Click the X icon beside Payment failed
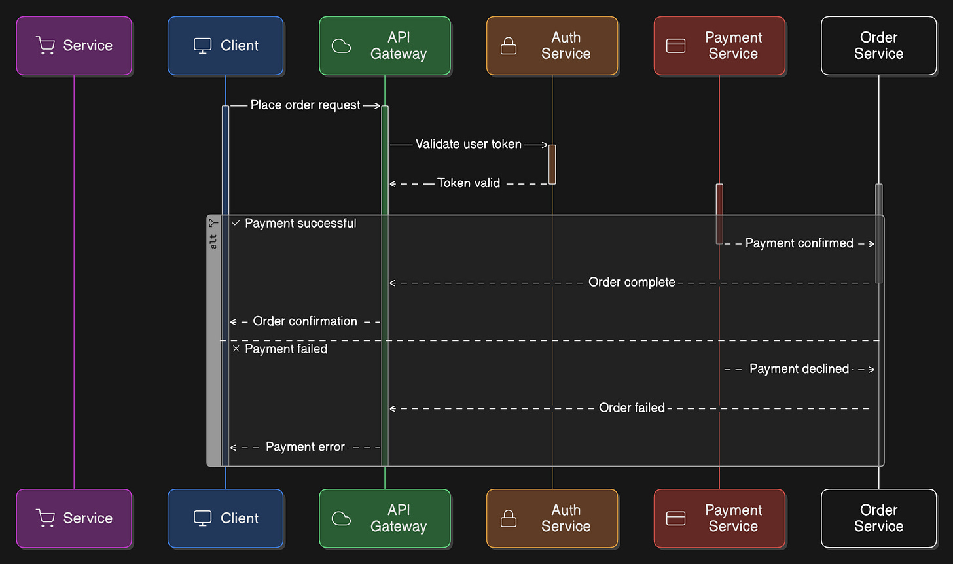This screenshot has width=953, height=564. click(x=236, y=349)
